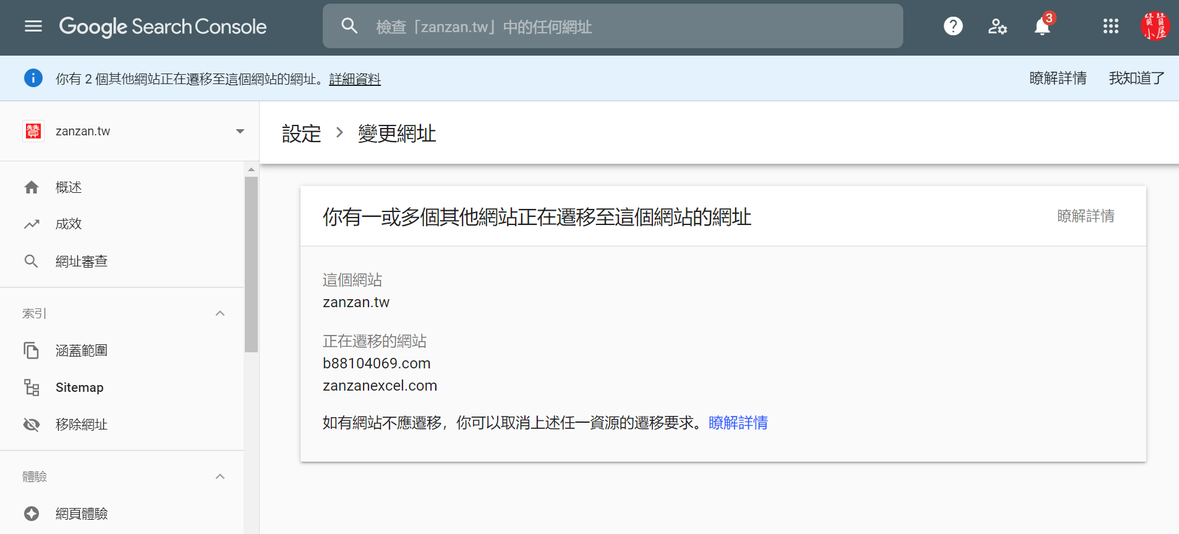The width and height of the screenshot is (1179, 534).
Task: Click the blue 瞭解詳情 link under migration list
Action: (738, 423)
